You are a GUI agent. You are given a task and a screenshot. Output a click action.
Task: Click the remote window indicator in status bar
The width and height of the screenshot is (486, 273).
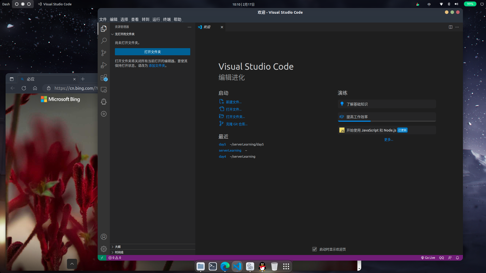[102, 258]
